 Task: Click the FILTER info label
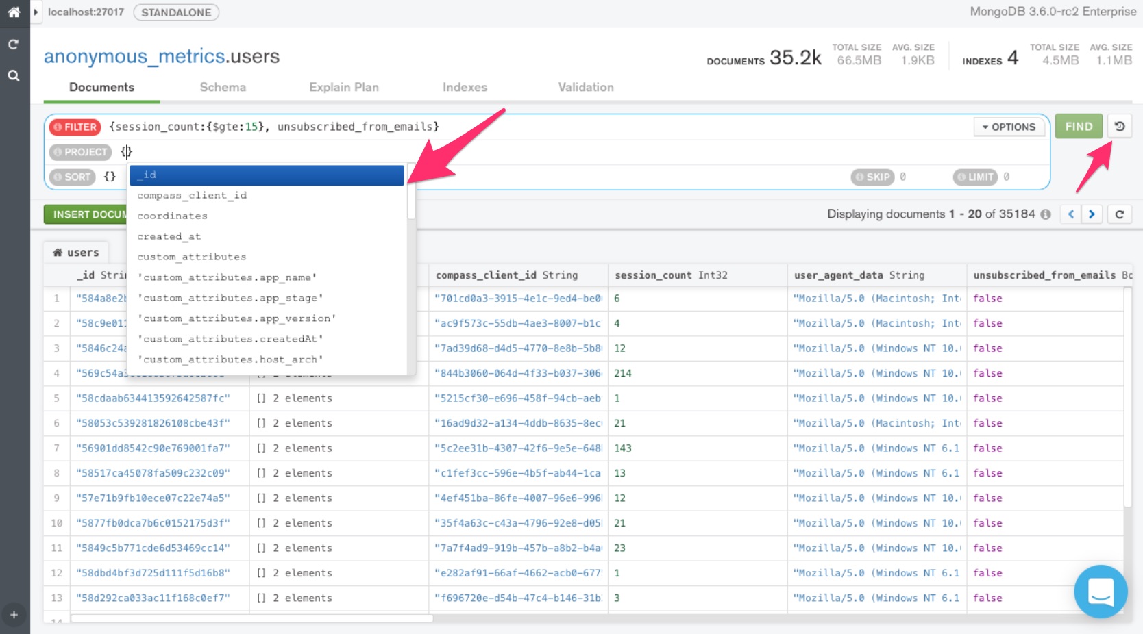pos(75,127)
